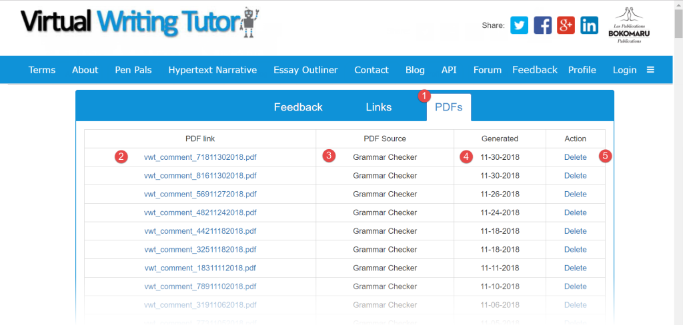Open Hypertext Narrative page
The height and width of the screenshot is (325, 683).
pyautogui.click(x=213, y=70)
